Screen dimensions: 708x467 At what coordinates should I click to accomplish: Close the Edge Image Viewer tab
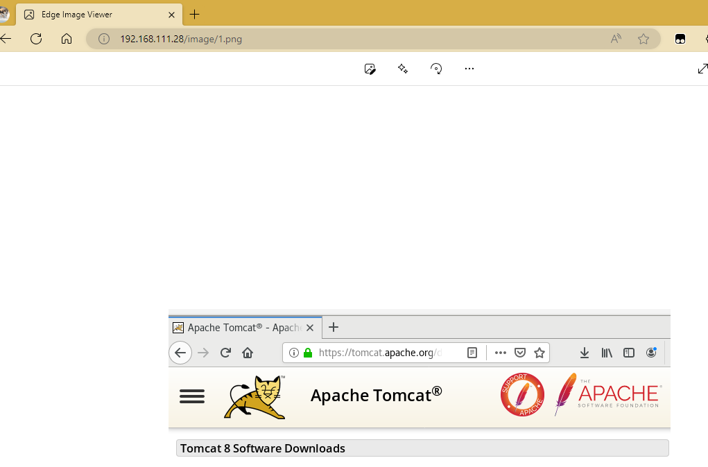pyautogui.click(x=171, y=15)
